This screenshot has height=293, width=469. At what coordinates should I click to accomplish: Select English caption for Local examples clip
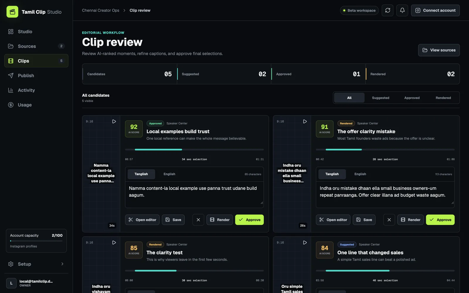pyautogui.click(x=169, y=174)
